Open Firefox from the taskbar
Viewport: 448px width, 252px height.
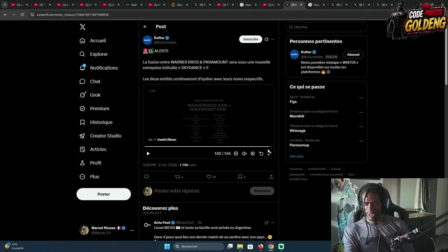(x=260, y=246)
